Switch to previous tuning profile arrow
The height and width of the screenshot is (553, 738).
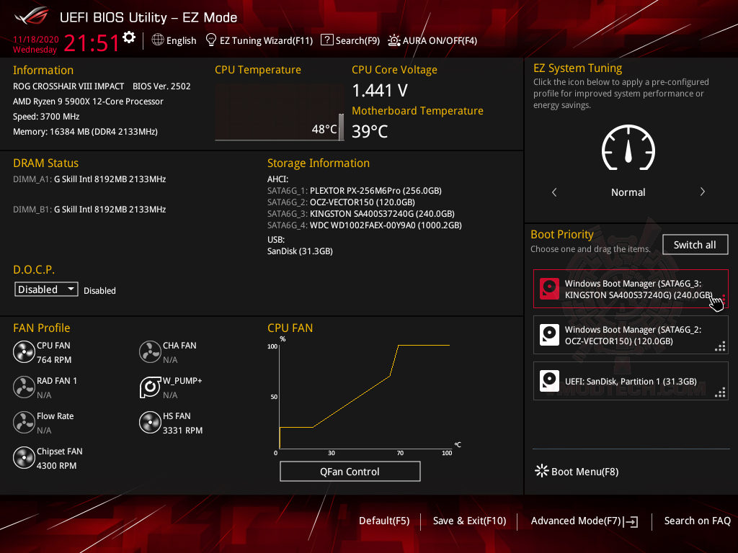click(554, 192)
